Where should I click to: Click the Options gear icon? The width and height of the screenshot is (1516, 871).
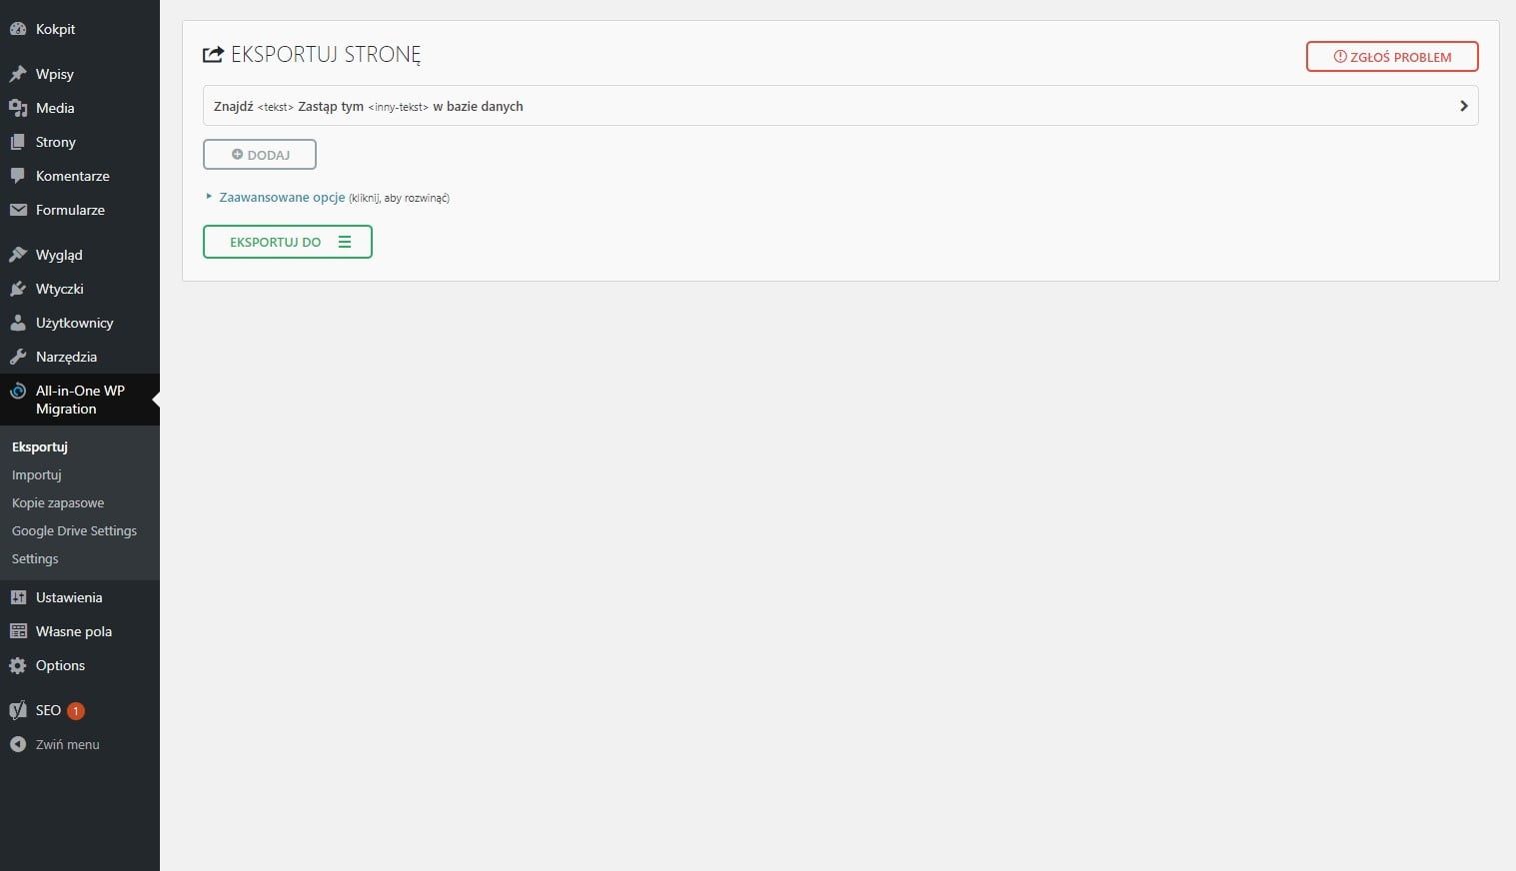coord(18,665)
